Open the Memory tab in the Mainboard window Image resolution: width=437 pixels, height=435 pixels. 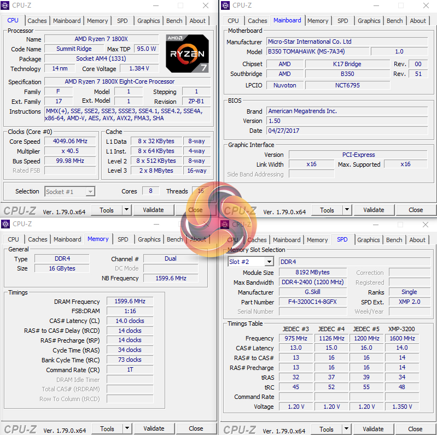[x=318, y=21]
